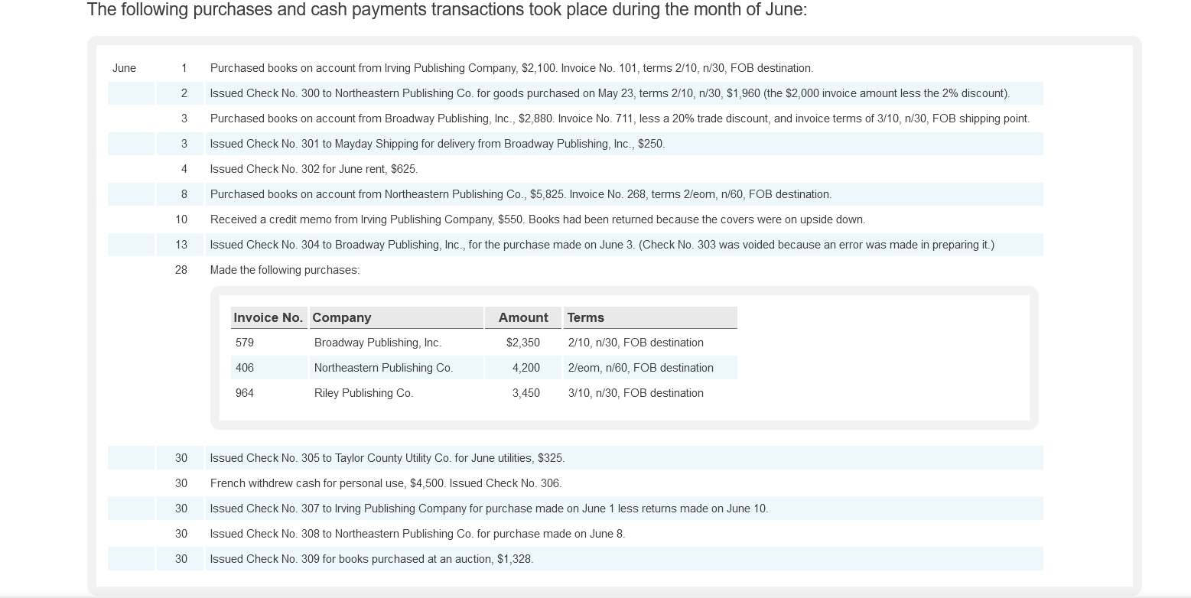Select the 4,200 amount cell

[x=526, y=368]
